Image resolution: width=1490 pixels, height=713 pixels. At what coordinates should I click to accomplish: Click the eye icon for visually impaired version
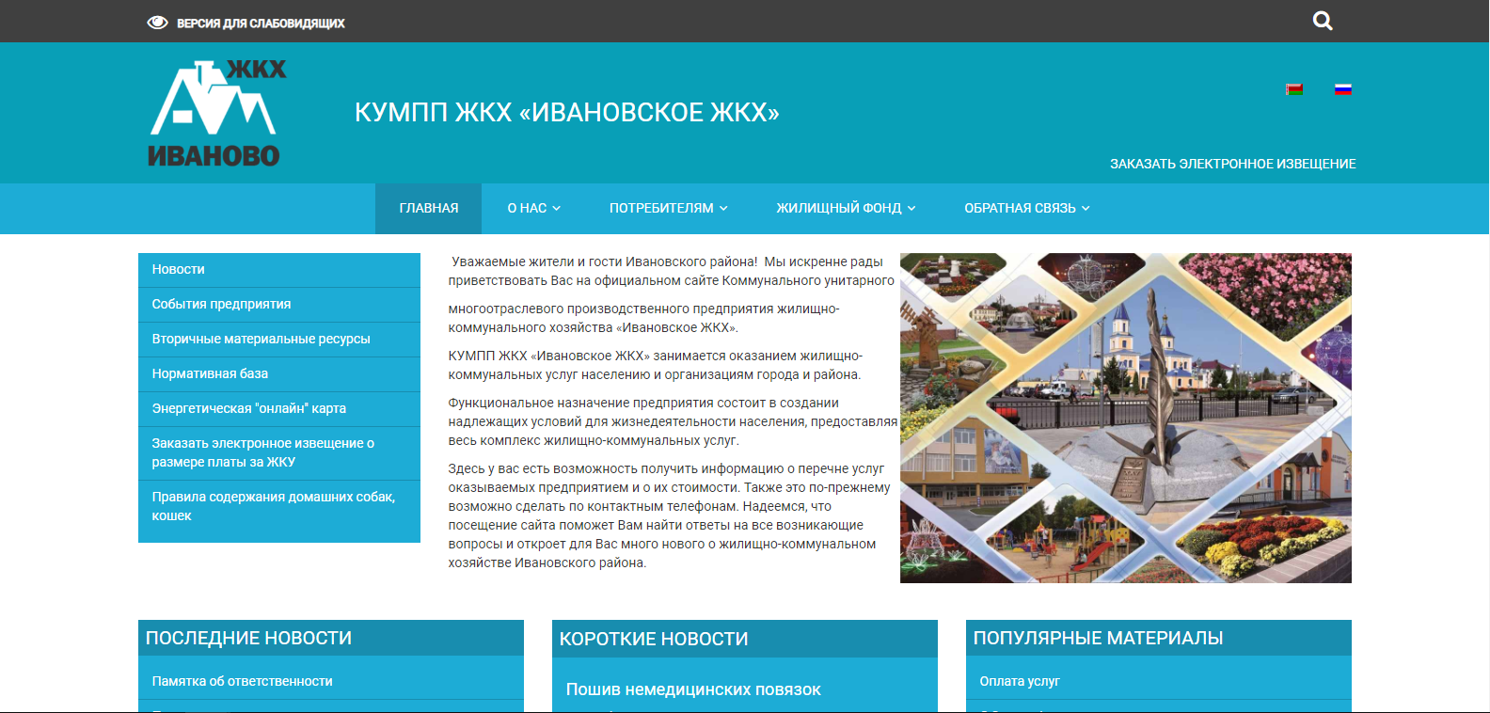(x=157, y=23)
